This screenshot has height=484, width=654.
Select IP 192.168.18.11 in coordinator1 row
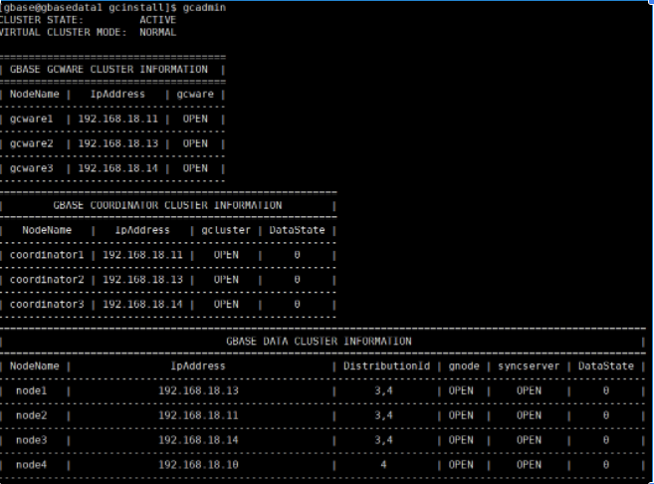pyautogui.click(x=142, y=255)
